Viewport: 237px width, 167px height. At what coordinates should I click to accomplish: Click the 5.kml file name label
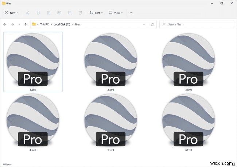click(x=110, y=150)
